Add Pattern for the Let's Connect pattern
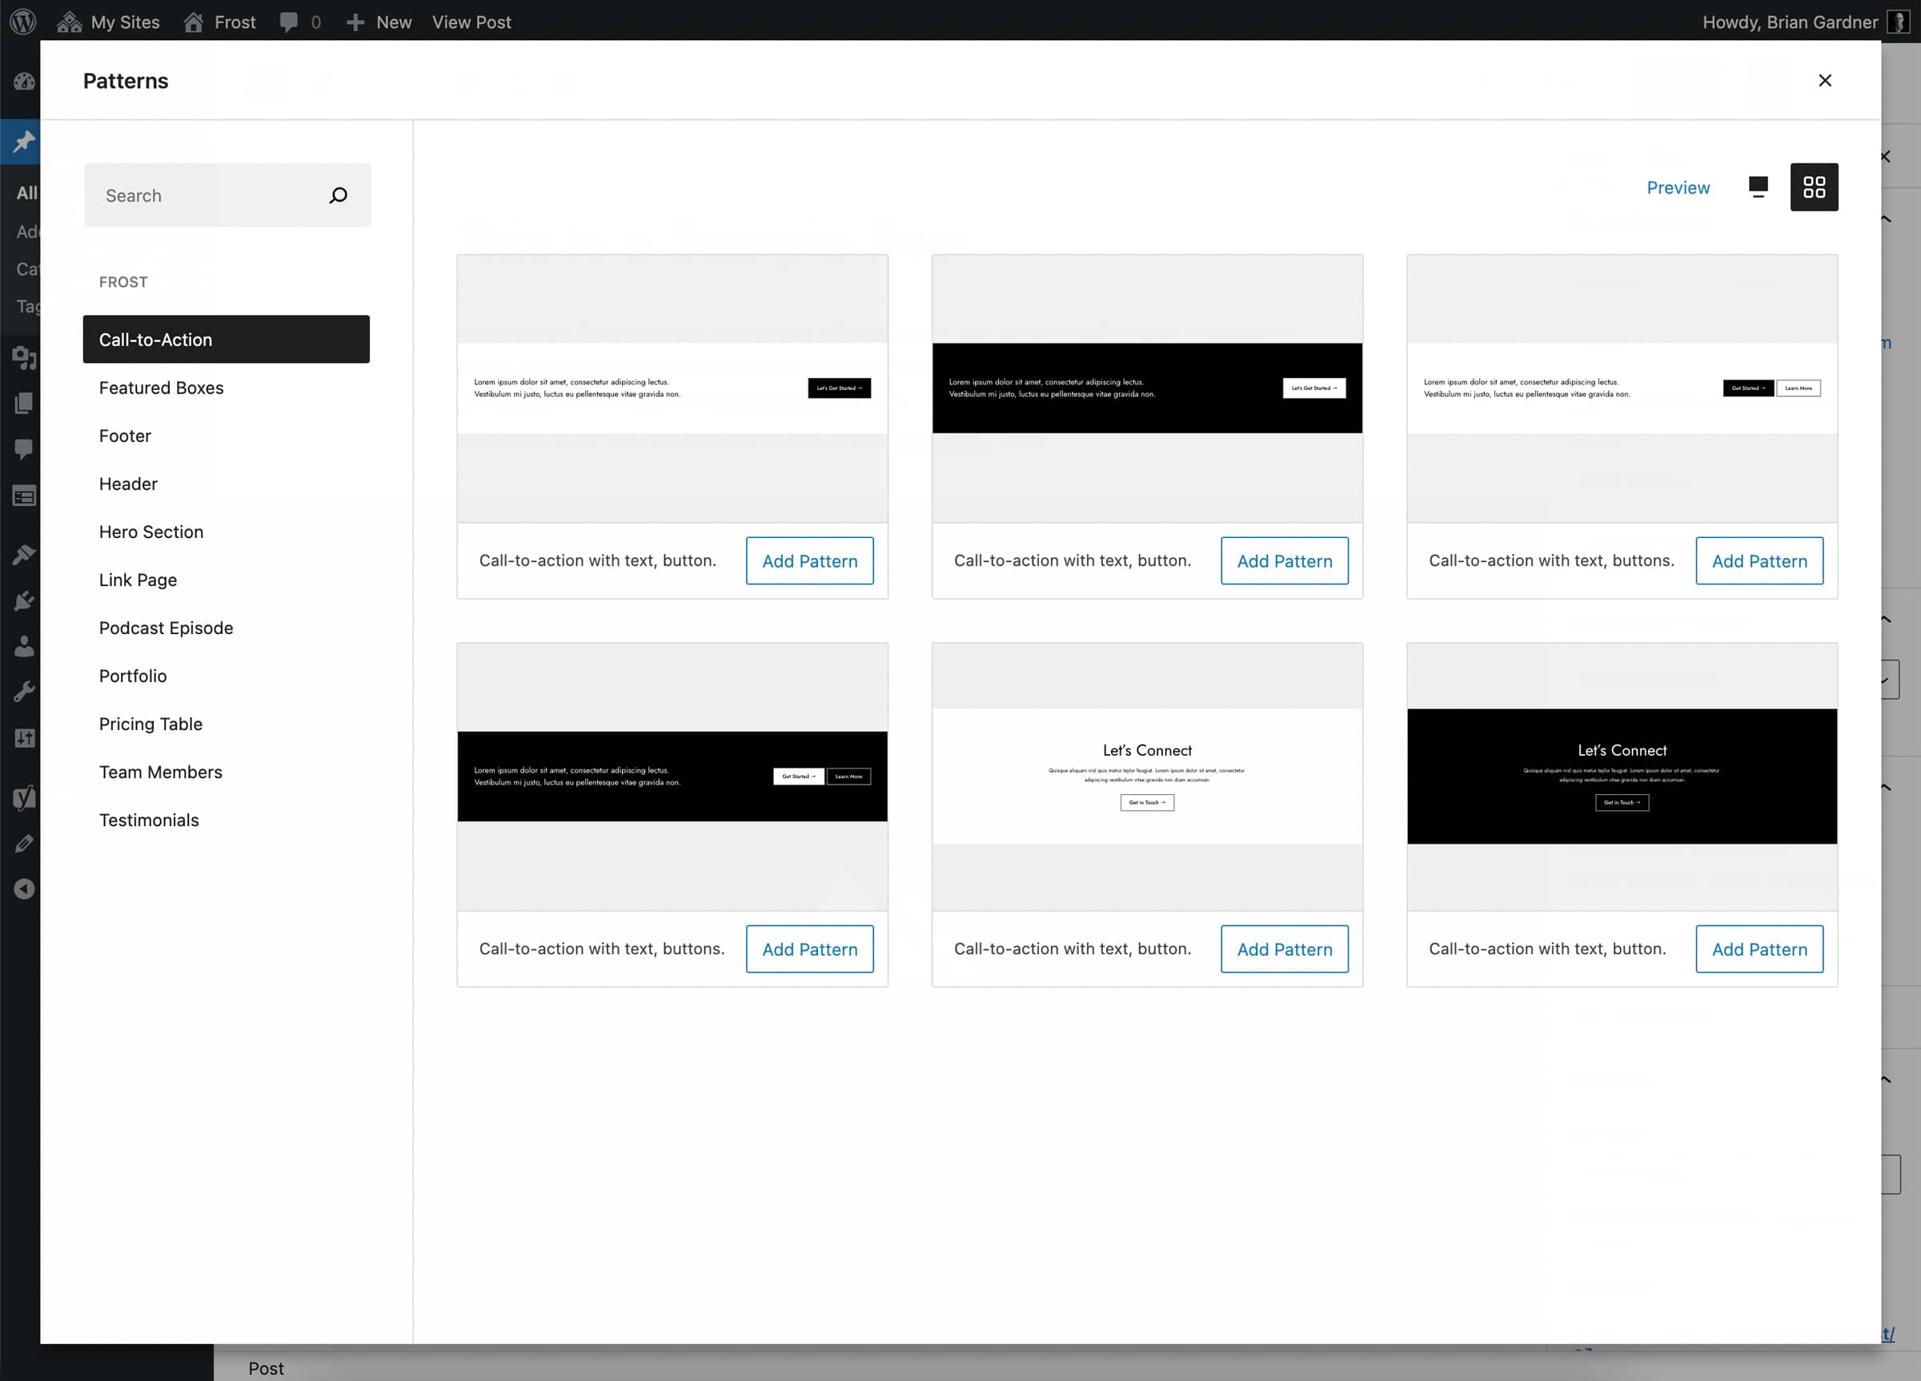 tap(1284, 949)
